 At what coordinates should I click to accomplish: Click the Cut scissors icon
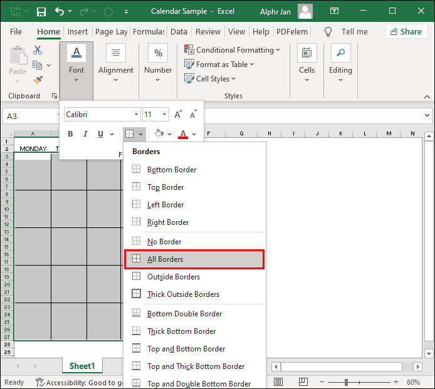tap(38, 51)
